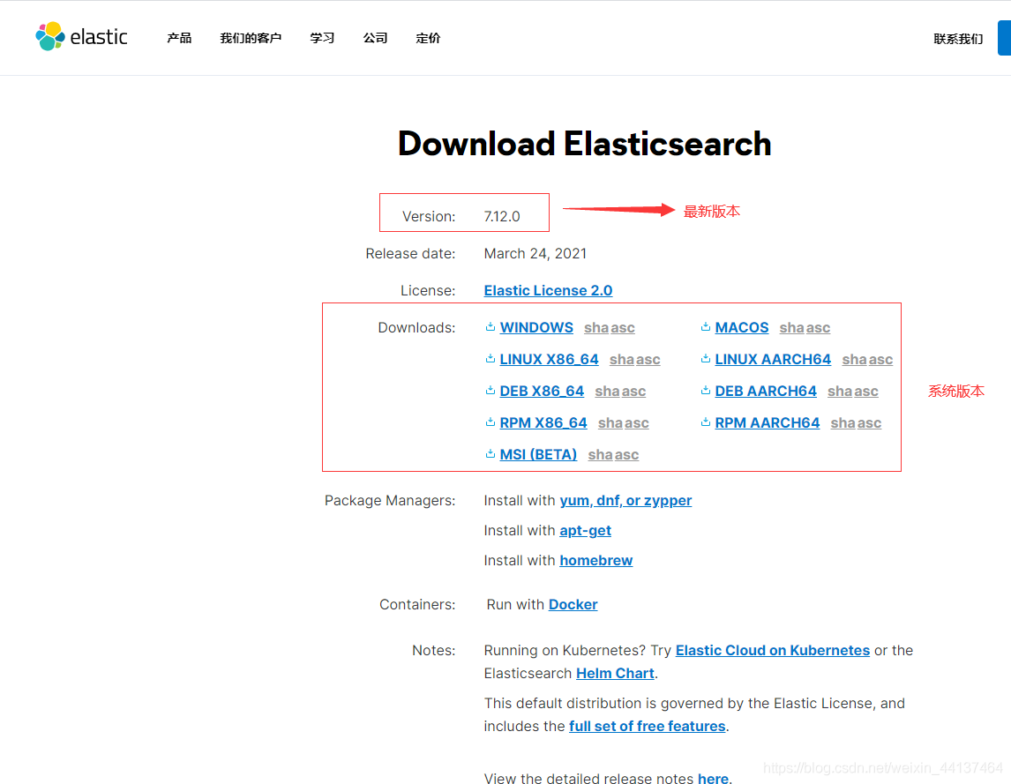Image resolution: width=1011 pixels, height=784 pixels.
Task: Click the download icon beside DEB AARCH64
Action: (x=706, y=390)
